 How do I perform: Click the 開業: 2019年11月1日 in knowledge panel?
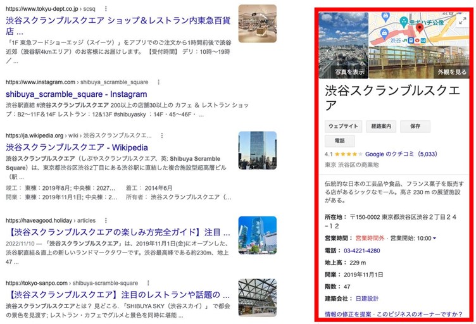[x=354, y=275]
